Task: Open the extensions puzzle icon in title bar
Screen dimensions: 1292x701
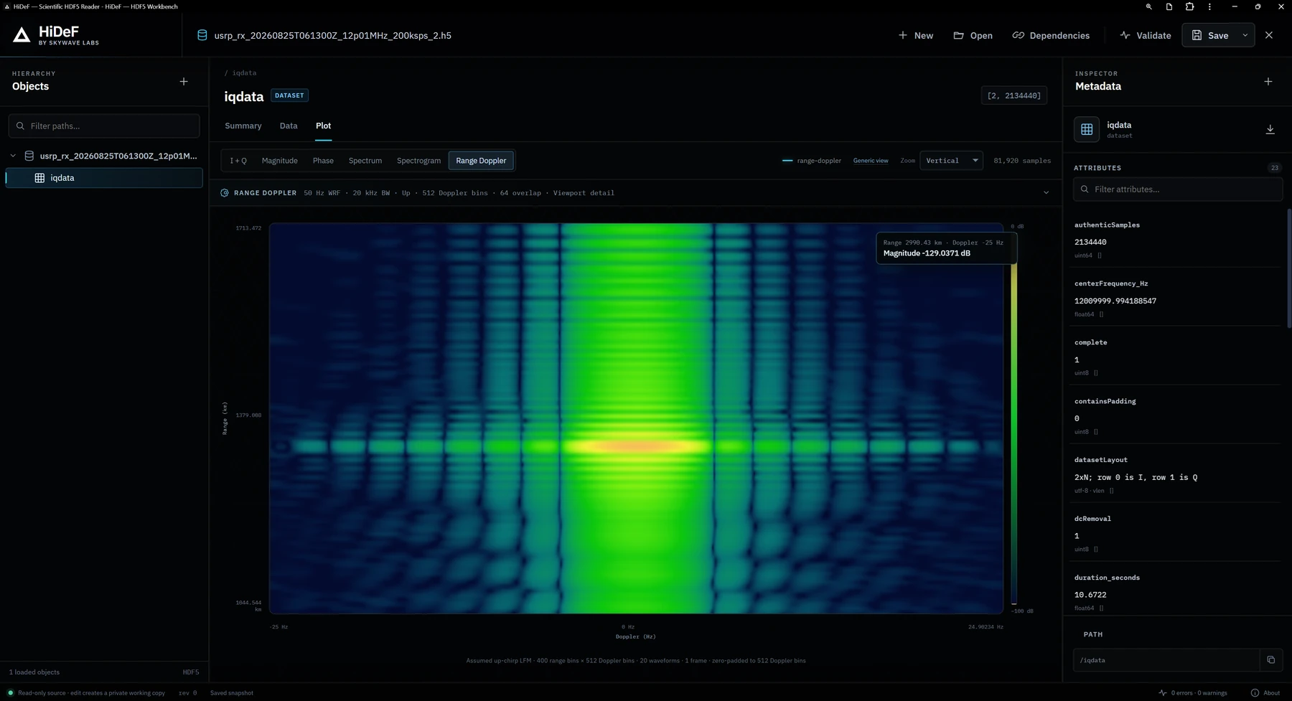Action: [x=1189, y=6]
